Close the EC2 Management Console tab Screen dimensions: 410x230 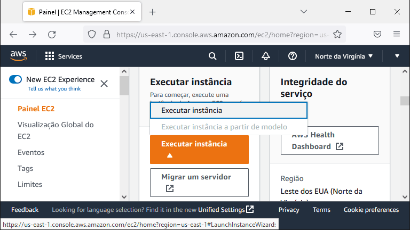point(132,12)
